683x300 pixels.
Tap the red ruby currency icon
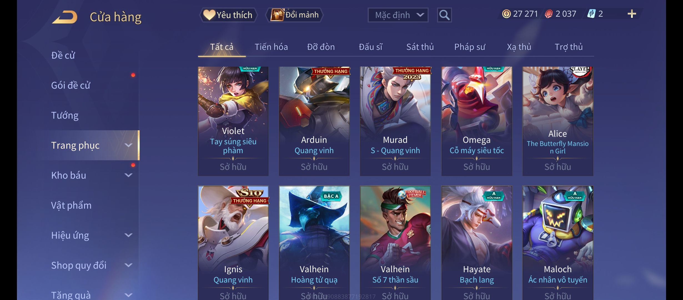click(x=549, y=14)
